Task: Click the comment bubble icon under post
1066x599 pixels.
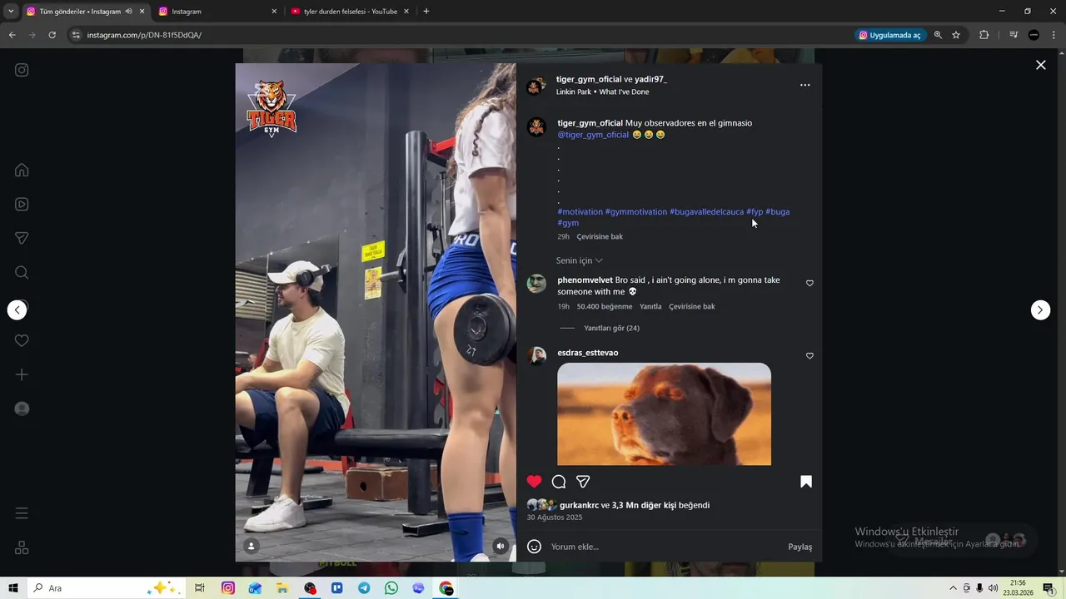Action: pos(559,481)
